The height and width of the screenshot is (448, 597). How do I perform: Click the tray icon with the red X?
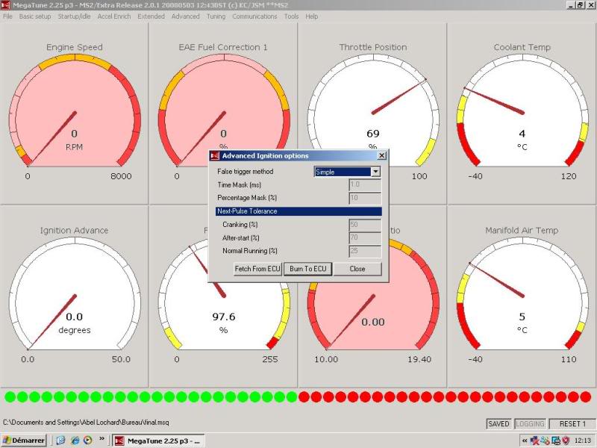[535, 441]
